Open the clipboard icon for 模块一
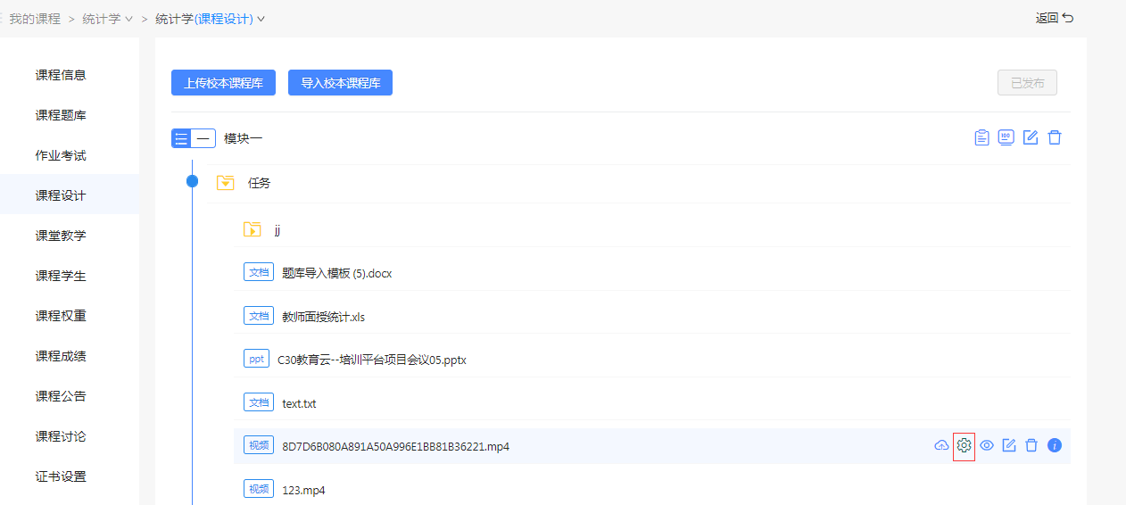Screen dimensions: 1126x505 click(981, 137)
